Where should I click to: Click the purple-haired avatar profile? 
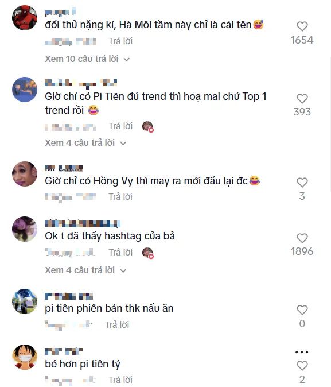tap(25, 229)
